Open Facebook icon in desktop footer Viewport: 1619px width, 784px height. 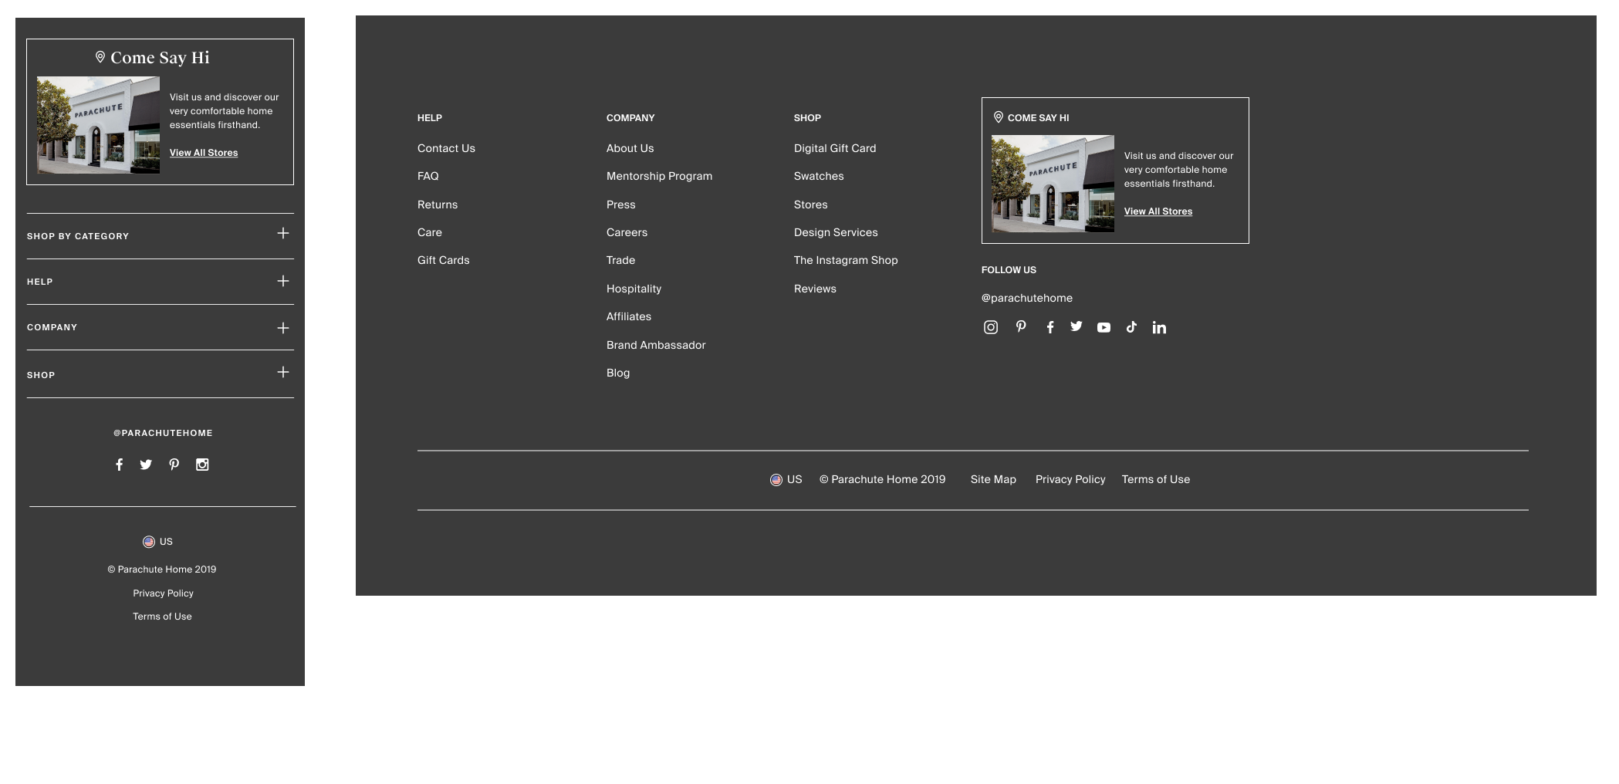[x=1050, y=327]
